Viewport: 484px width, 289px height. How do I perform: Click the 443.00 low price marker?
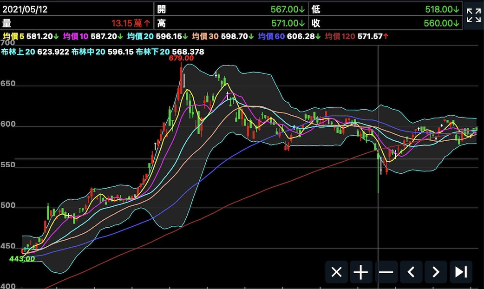coord(22,259)
